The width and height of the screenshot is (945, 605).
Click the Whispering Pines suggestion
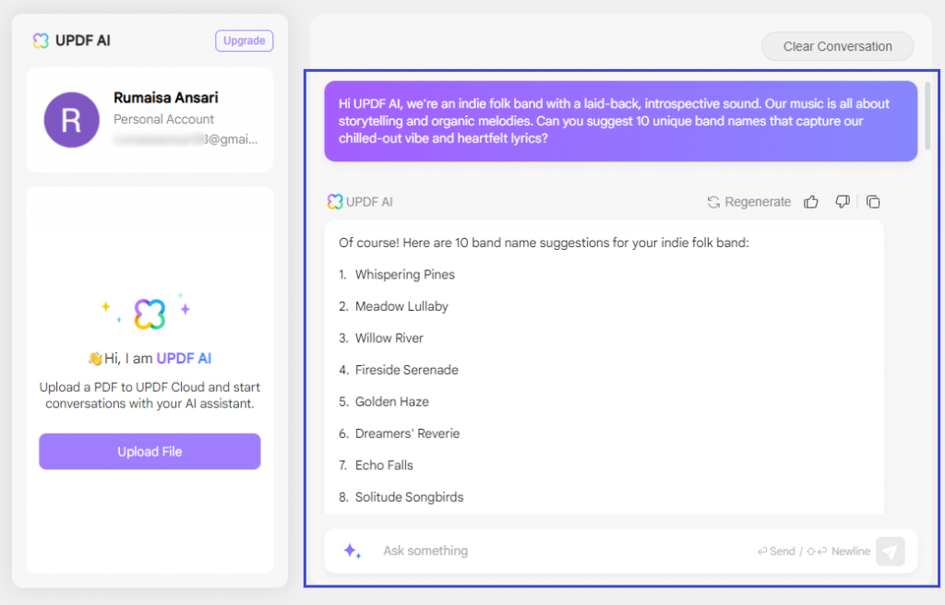coord(404,275)
